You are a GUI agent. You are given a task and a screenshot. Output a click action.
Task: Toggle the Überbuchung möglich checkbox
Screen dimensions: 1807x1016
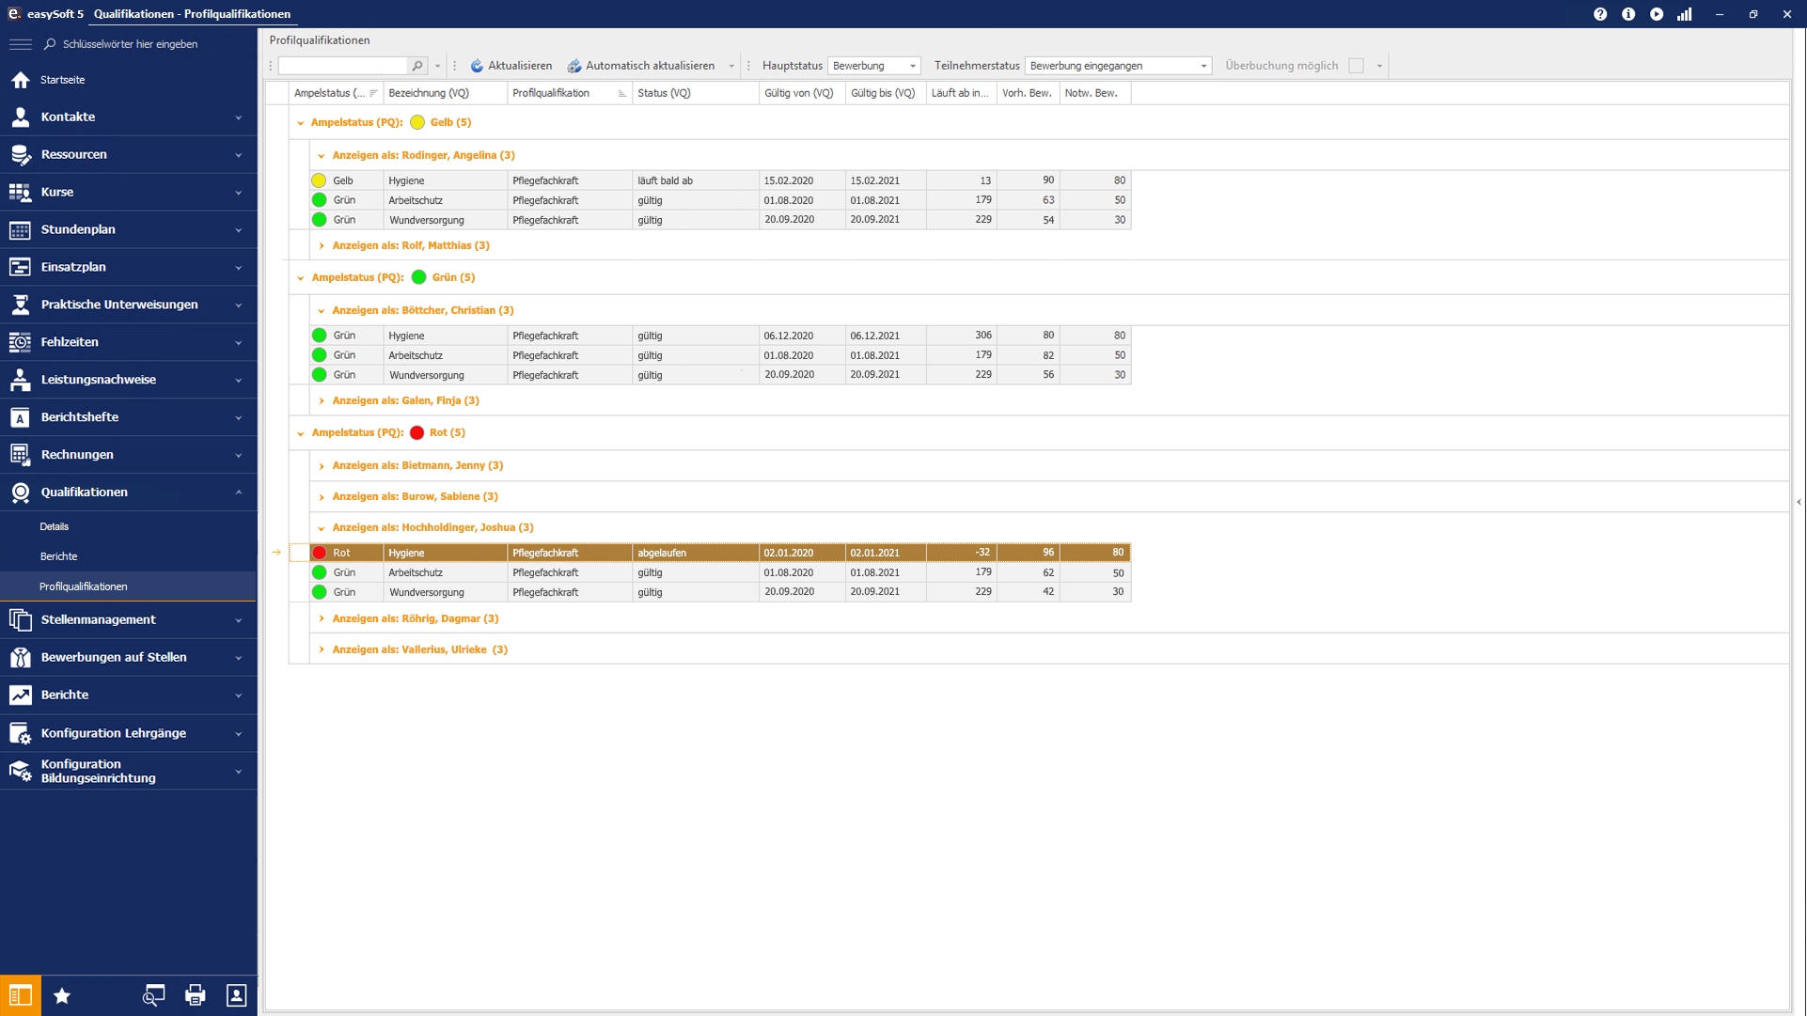coord(1355,66)
